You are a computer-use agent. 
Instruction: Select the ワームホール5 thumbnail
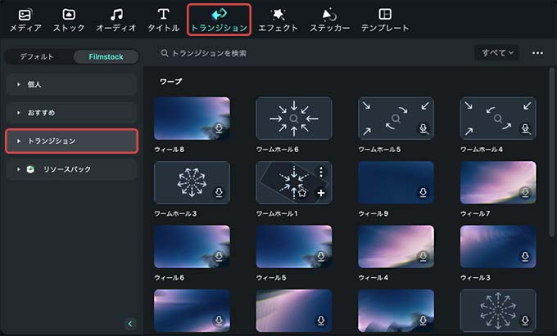(x=396, y=119)
